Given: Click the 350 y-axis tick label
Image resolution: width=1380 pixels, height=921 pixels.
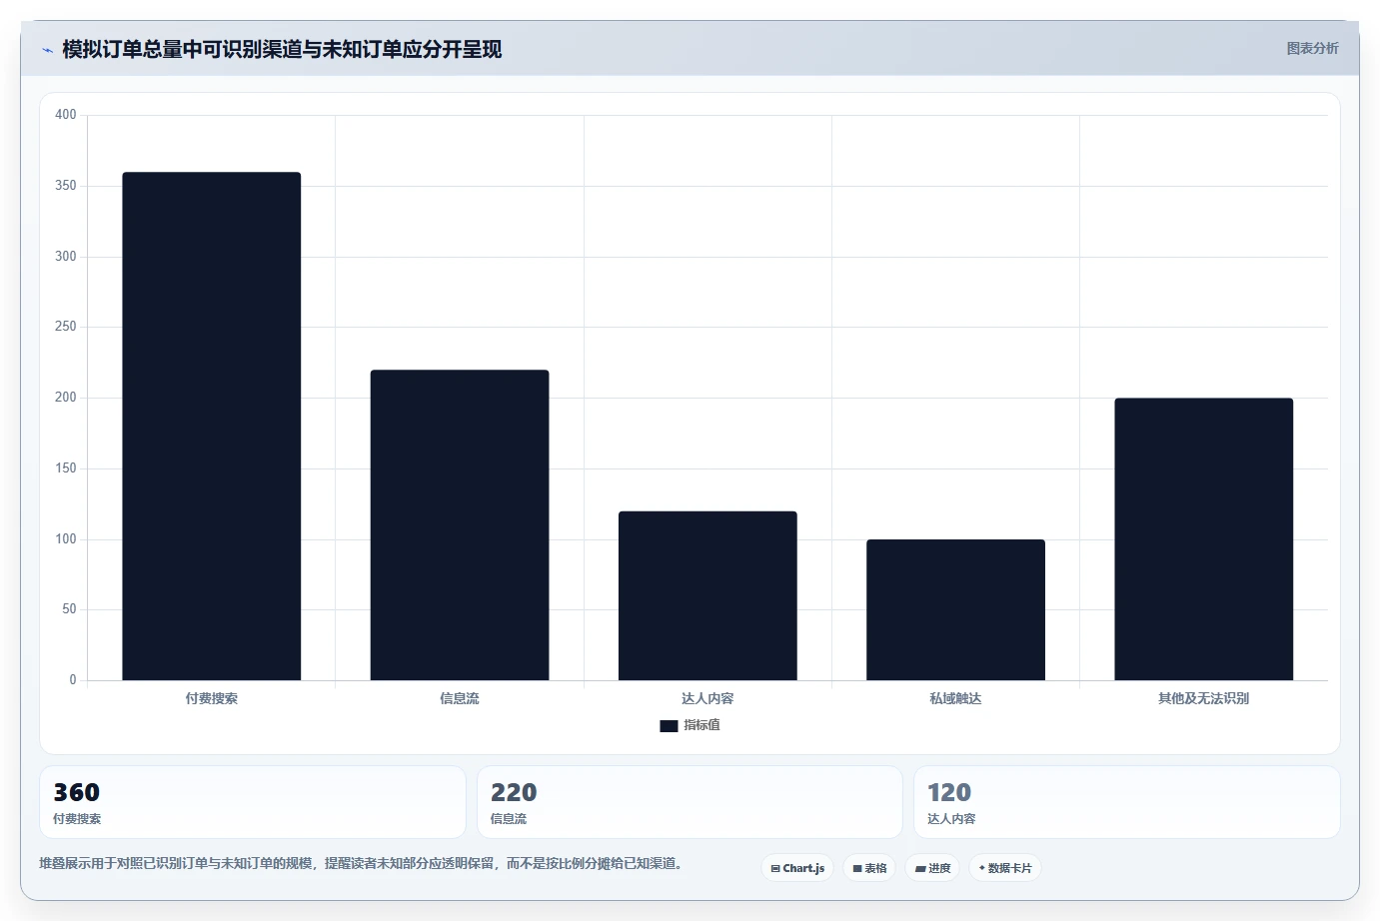Looking at the screenshot, I should [x=66, y=186].
